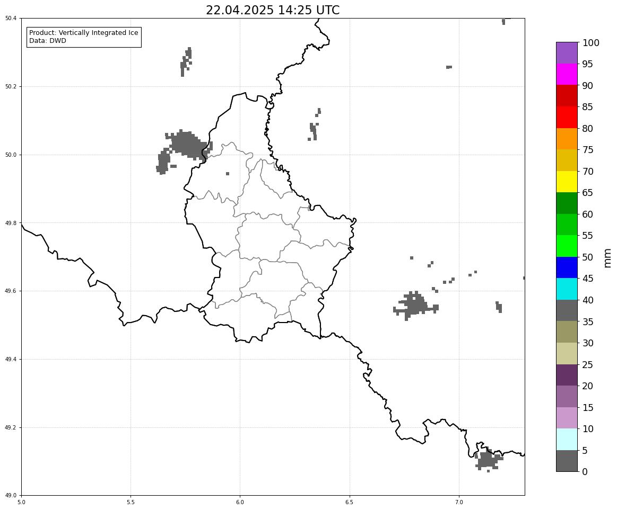The width and height of the screenshot is (617, 510).
Task: Click the dark green 60–65 colorbar segment
Action: 567,203
